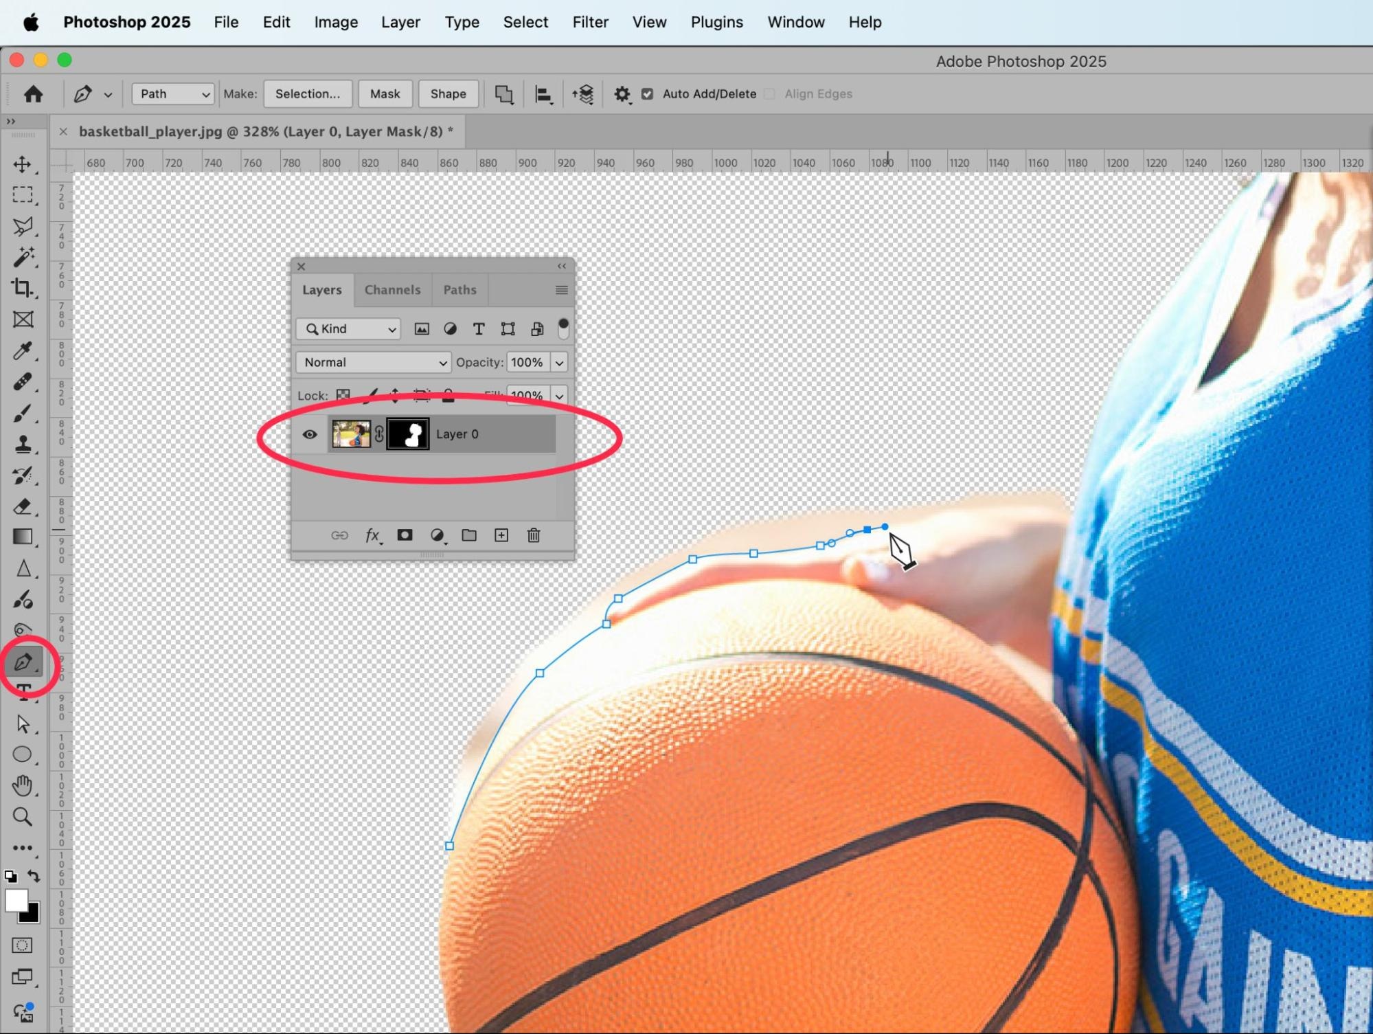Hide Layer 0 with the eye icon
Image resolution: width=1373 pixels, height=1034 pixels.
coord(310,434)
